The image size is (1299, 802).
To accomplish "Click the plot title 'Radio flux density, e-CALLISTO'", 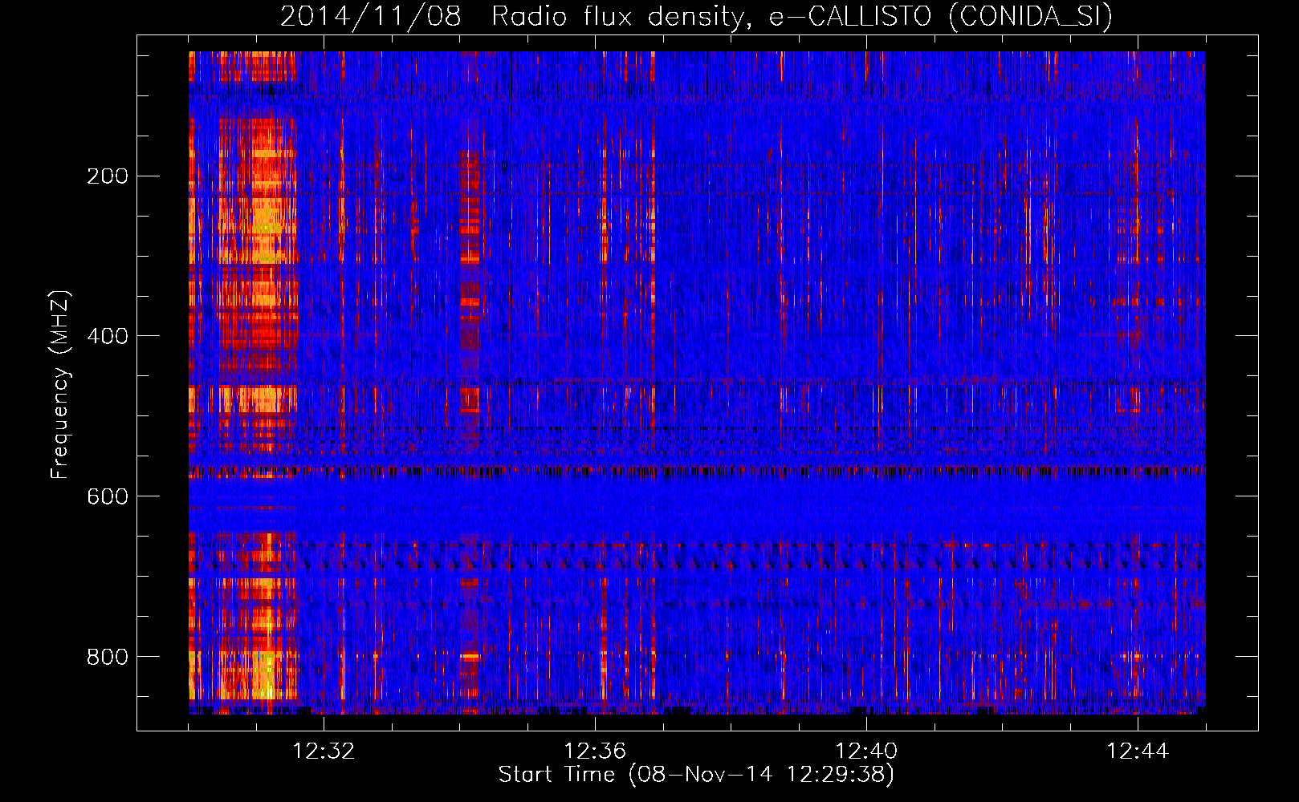I will (x=716, y=17).
